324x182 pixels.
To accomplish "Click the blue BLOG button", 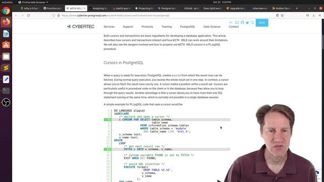I will click(x=262, y=23).
